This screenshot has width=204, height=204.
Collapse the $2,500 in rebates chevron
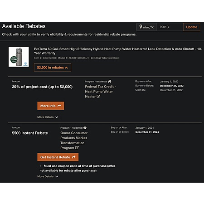click(x=66, y=68)
